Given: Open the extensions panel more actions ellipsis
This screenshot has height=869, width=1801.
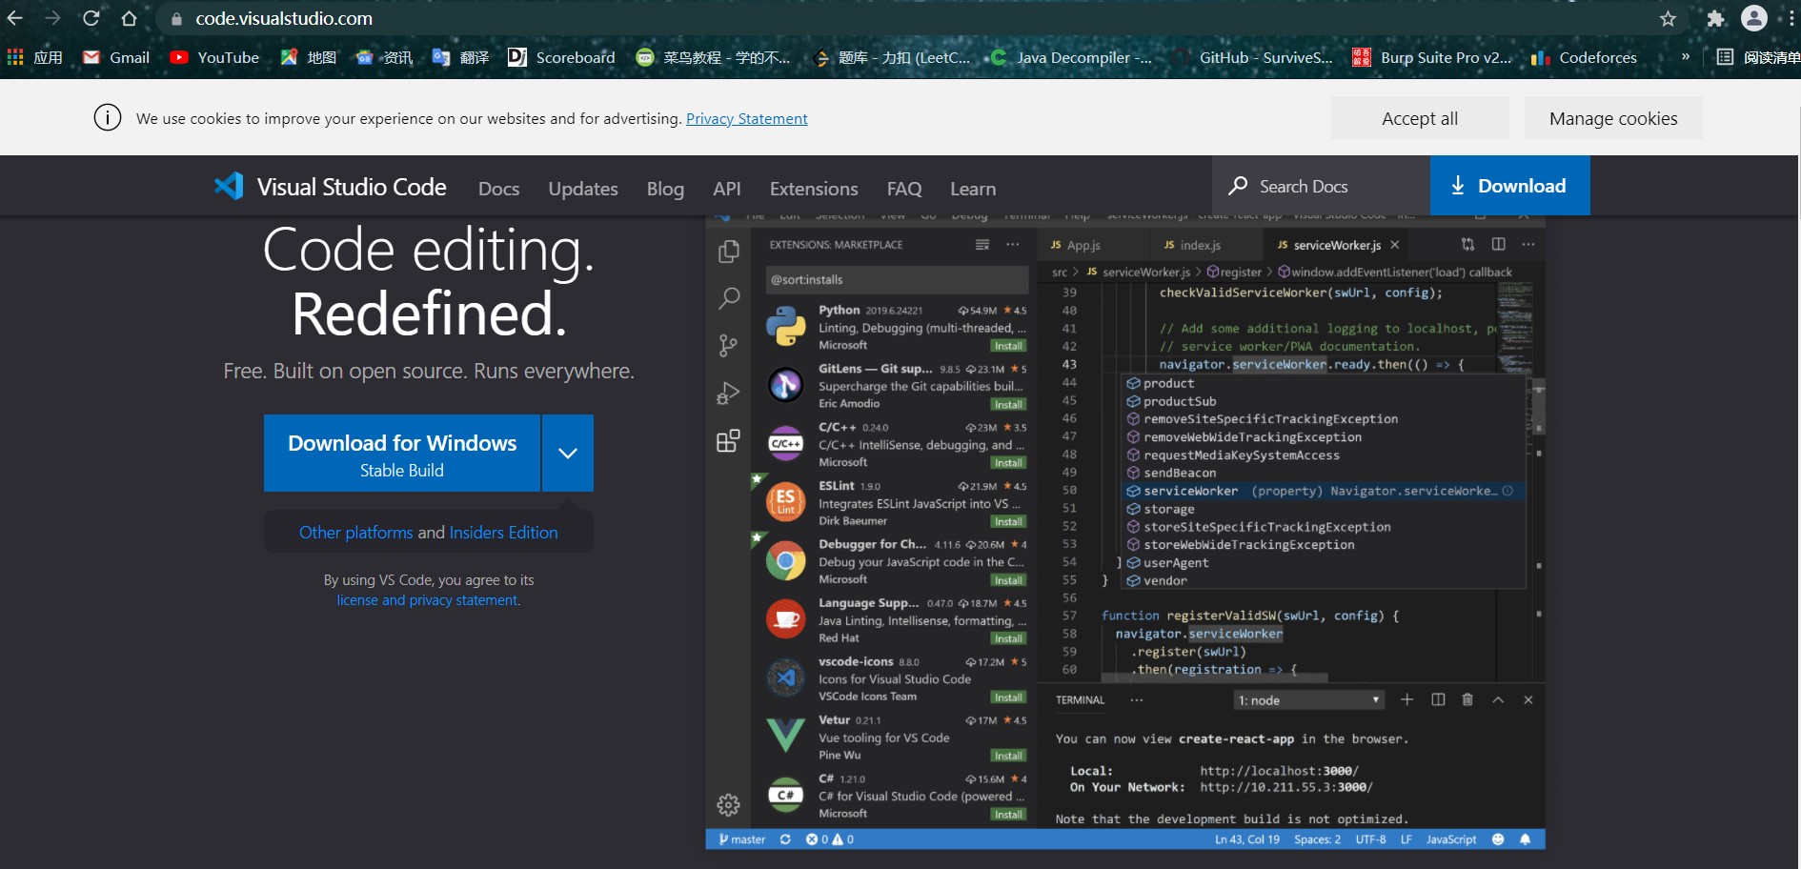Looking at the screenshot, I should click(x=1013, y=245).
